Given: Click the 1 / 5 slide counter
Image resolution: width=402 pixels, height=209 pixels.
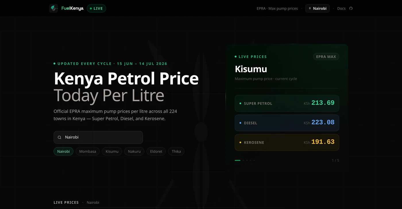Looking at the screenshot, I should tap(335, 160).
